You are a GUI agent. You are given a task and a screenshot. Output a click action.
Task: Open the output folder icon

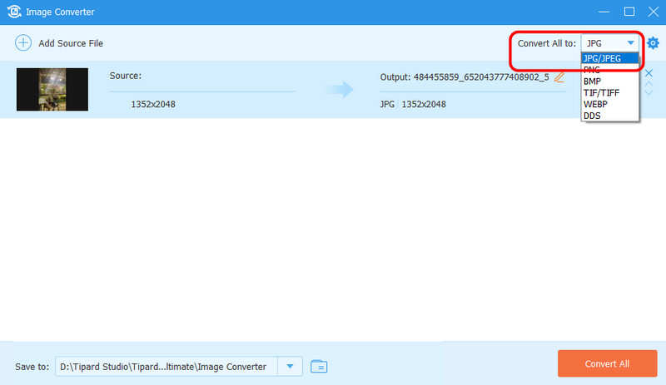(x=319, y=366)
